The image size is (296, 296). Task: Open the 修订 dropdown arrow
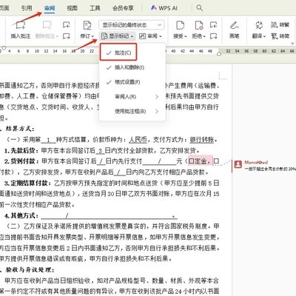point(92,36)
